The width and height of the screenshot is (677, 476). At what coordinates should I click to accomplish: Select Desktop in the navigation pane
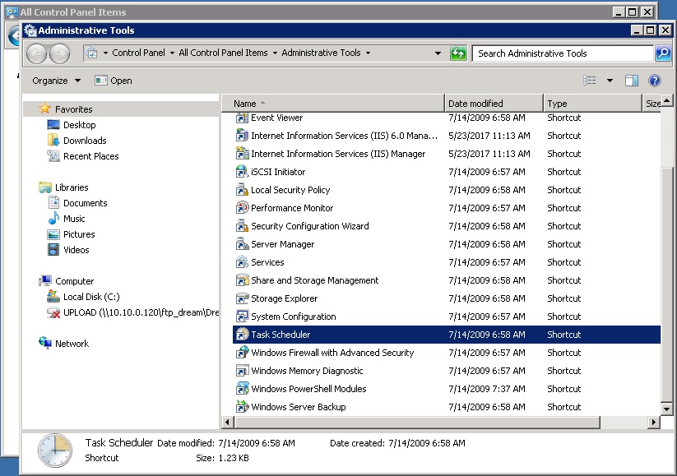pos(80,125)
